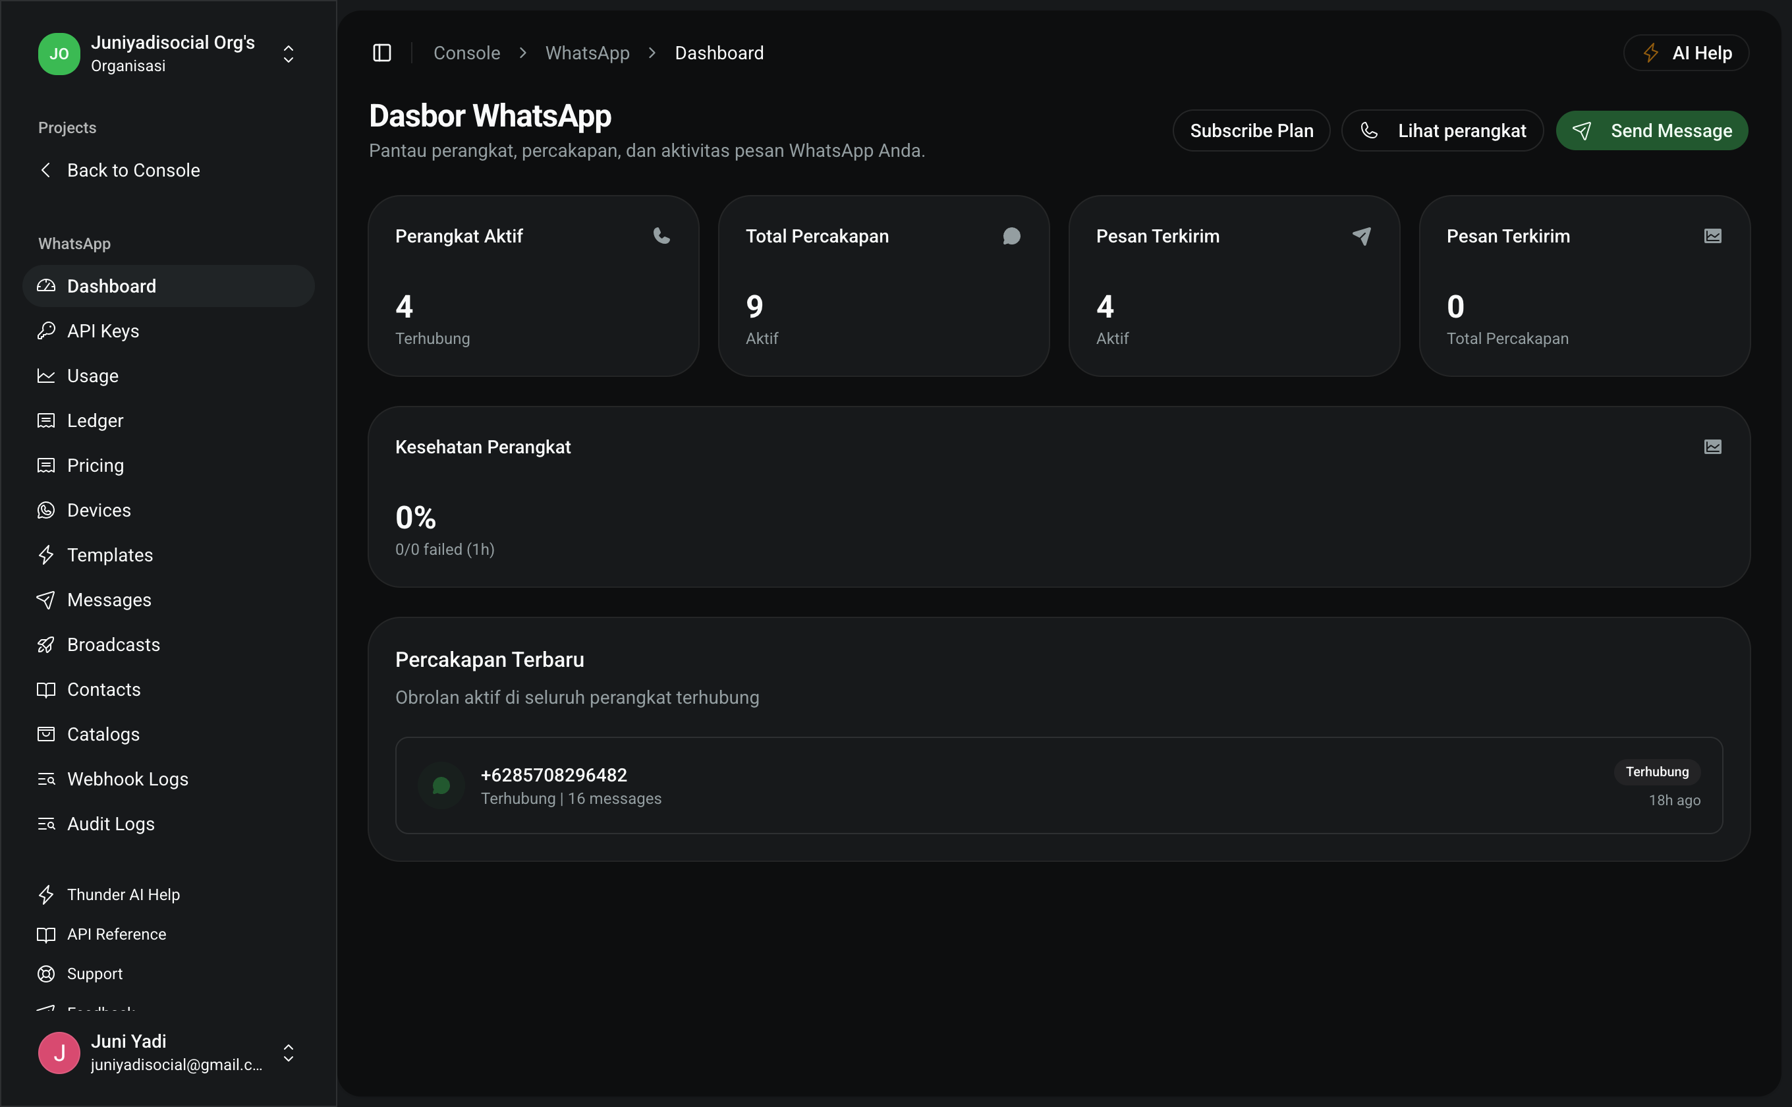The height and width of the screenshot is (1107, 1792).
Task: Open Contacts in the sidebar
Action: tap(169, 690)
